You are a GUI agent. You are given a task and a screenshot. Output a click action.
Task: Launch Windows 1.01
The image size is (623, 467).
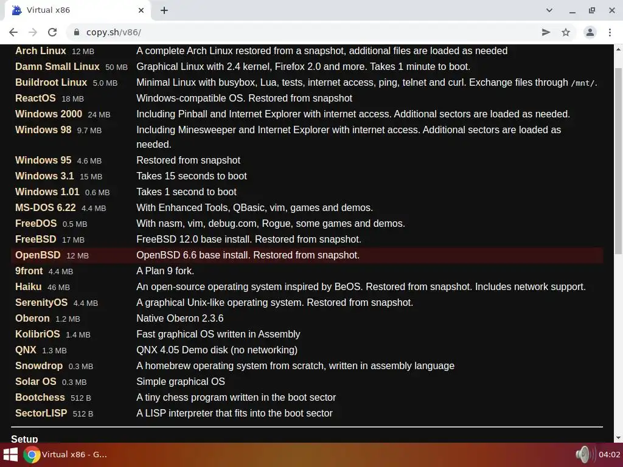[47, 192]
